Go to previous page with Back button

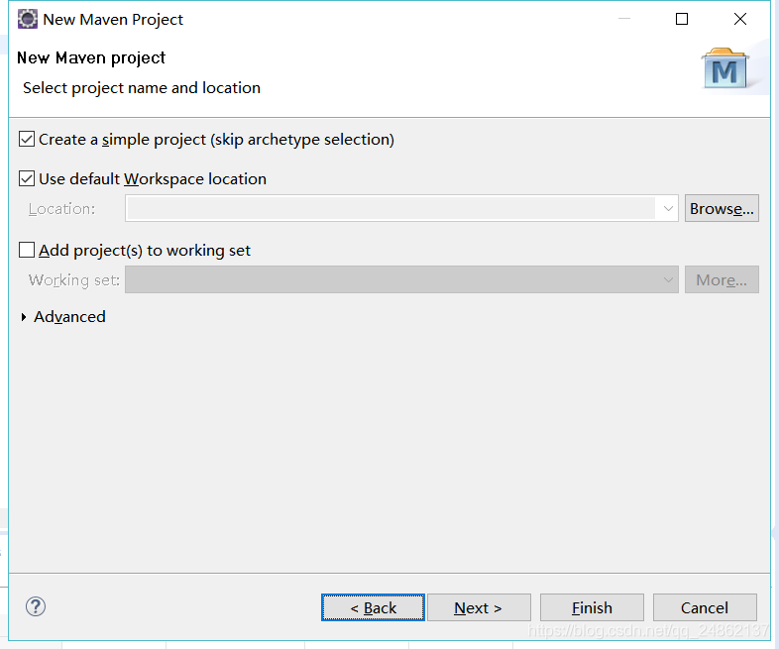[x=373, y=607]
